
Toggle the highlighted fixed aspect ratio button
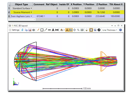[91, 30]
